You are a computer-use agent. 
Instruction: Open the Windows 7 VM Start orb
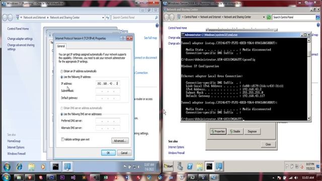point(7,167)
